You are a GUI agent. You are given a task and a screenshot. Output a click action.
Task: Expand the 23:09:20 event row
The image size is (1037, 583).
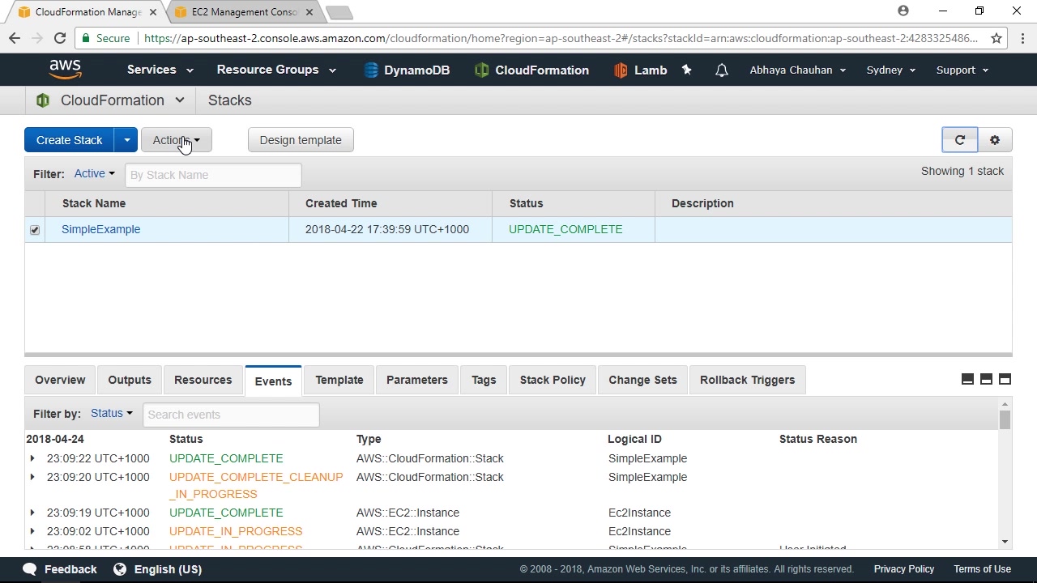pos(32,477)
